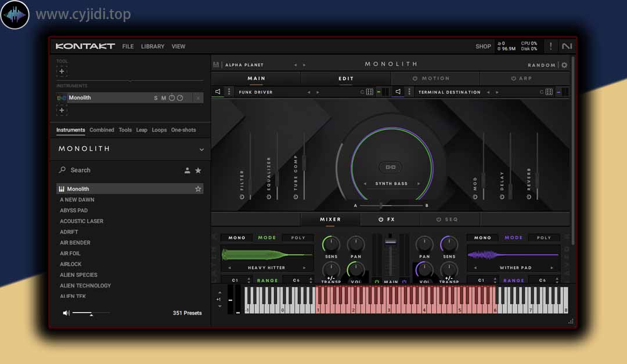Adjust the browser preview volume slider
Image resolution: width=627 pixels, height=364 pixels.
pos(91,314)
